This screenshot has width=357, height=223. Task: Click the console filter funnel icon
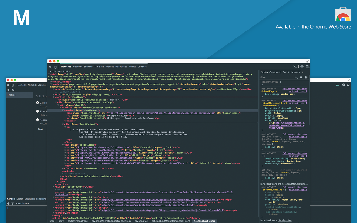point(13,204)
